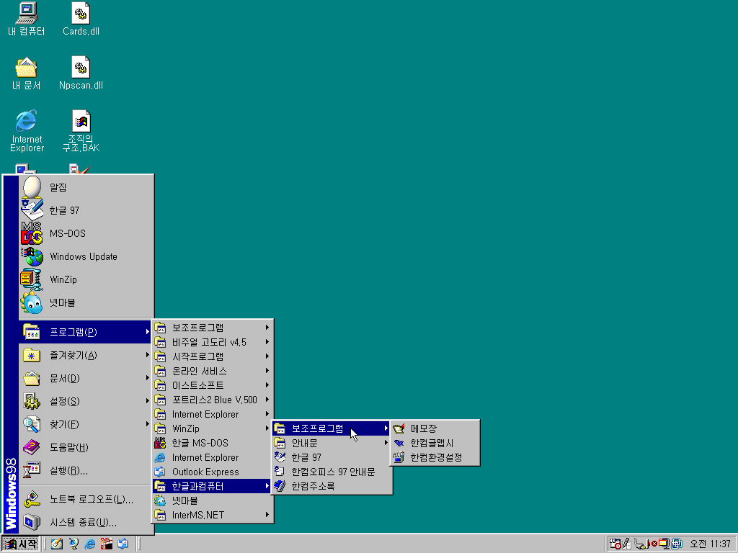The width and height of the screenshot is (738, 553).
Task: Click the pen IME tray icon
Action: pyautogui.click(x=626, y=544)
